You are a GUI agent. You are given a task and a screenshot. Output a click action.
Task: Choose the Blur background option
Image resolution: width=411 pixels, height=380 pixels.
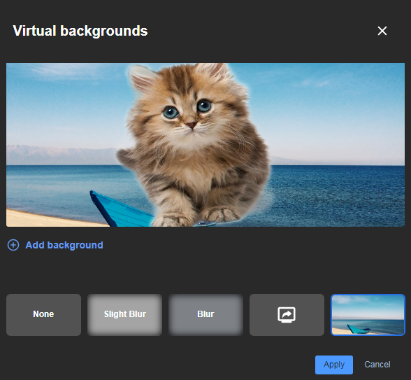click(x=206, y=315)
